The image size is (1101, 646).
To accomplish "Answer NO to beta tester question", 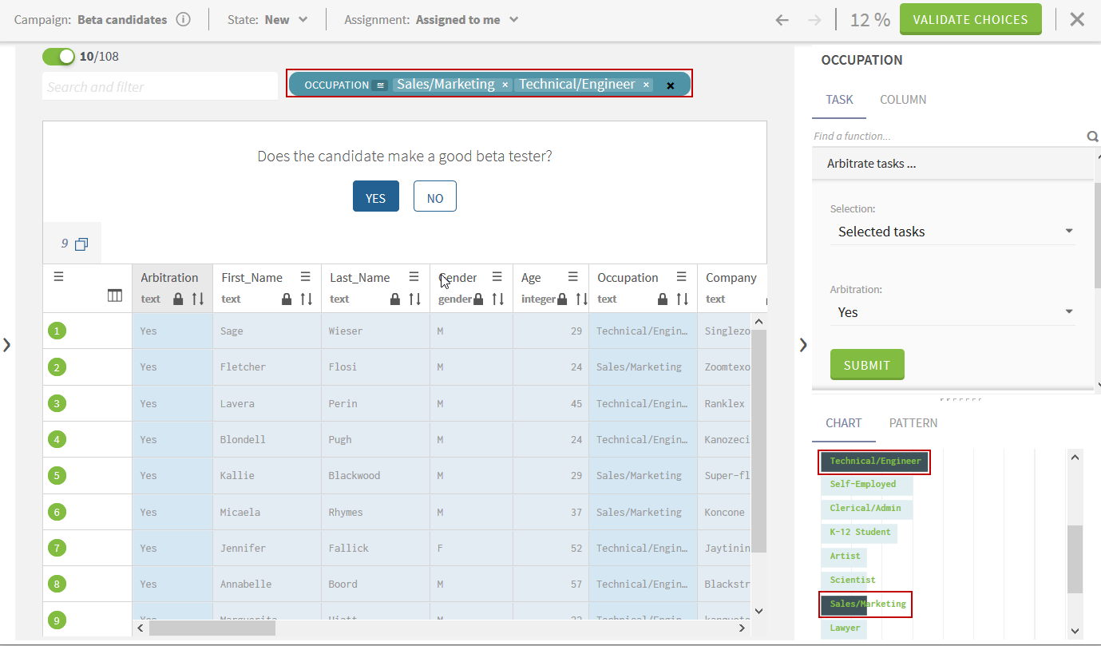I will [x=434, y=197].
